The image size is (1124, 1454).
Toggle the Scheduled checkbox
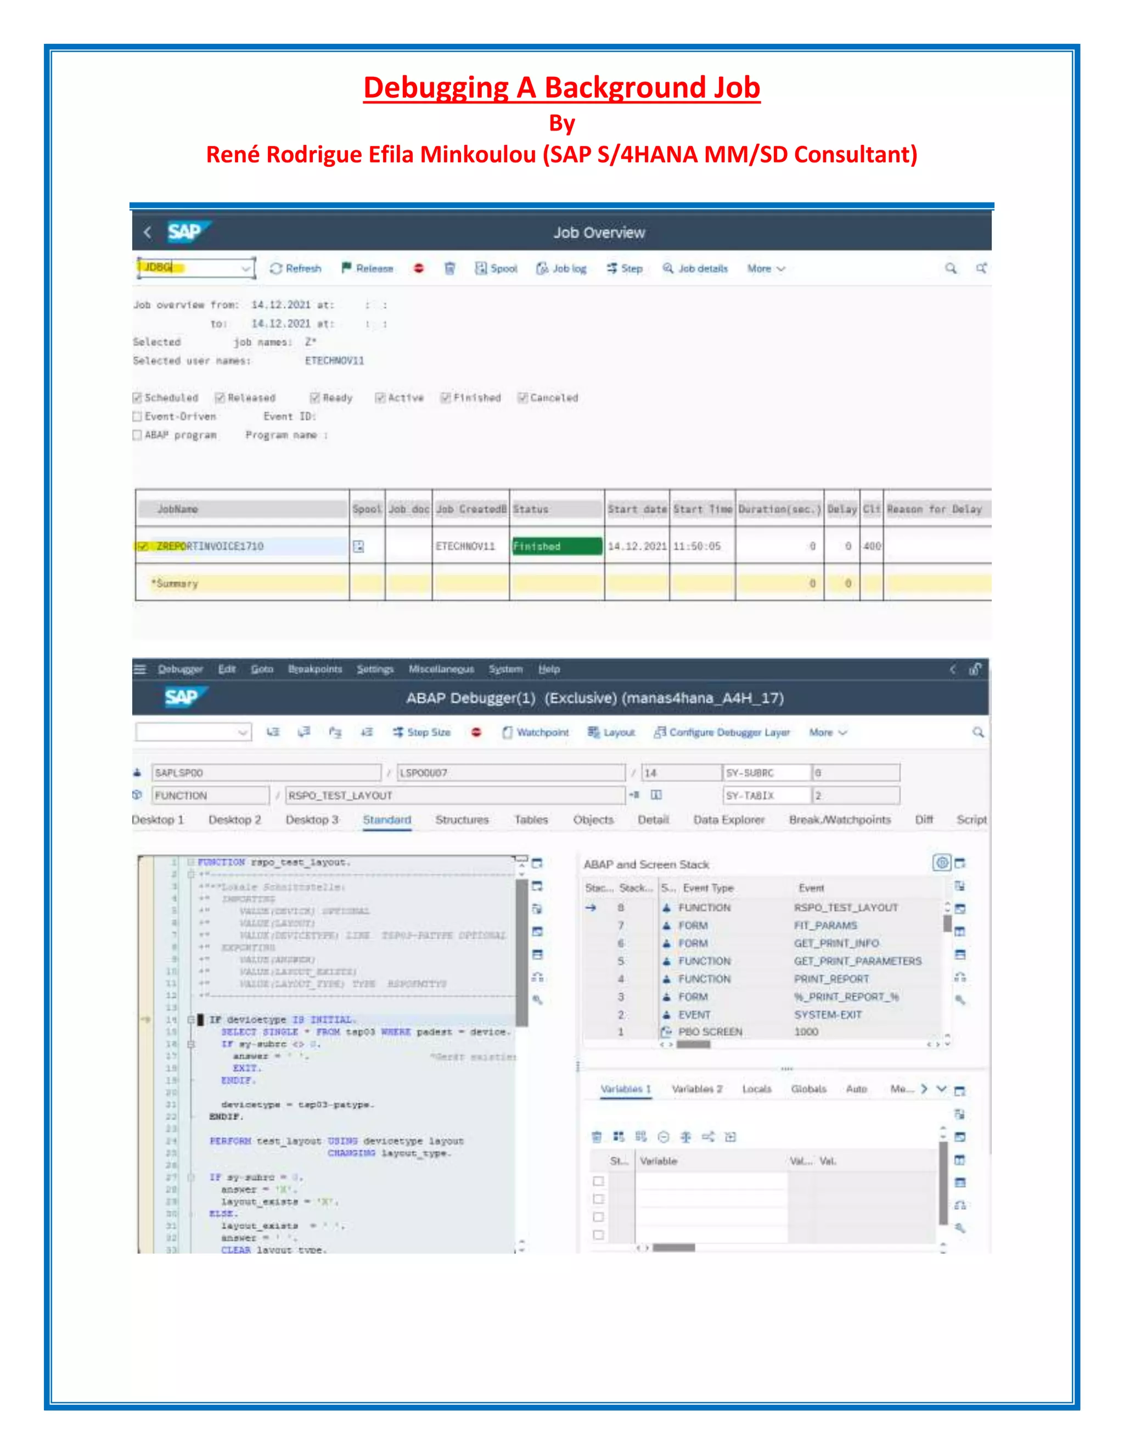[x=137, y=397]
